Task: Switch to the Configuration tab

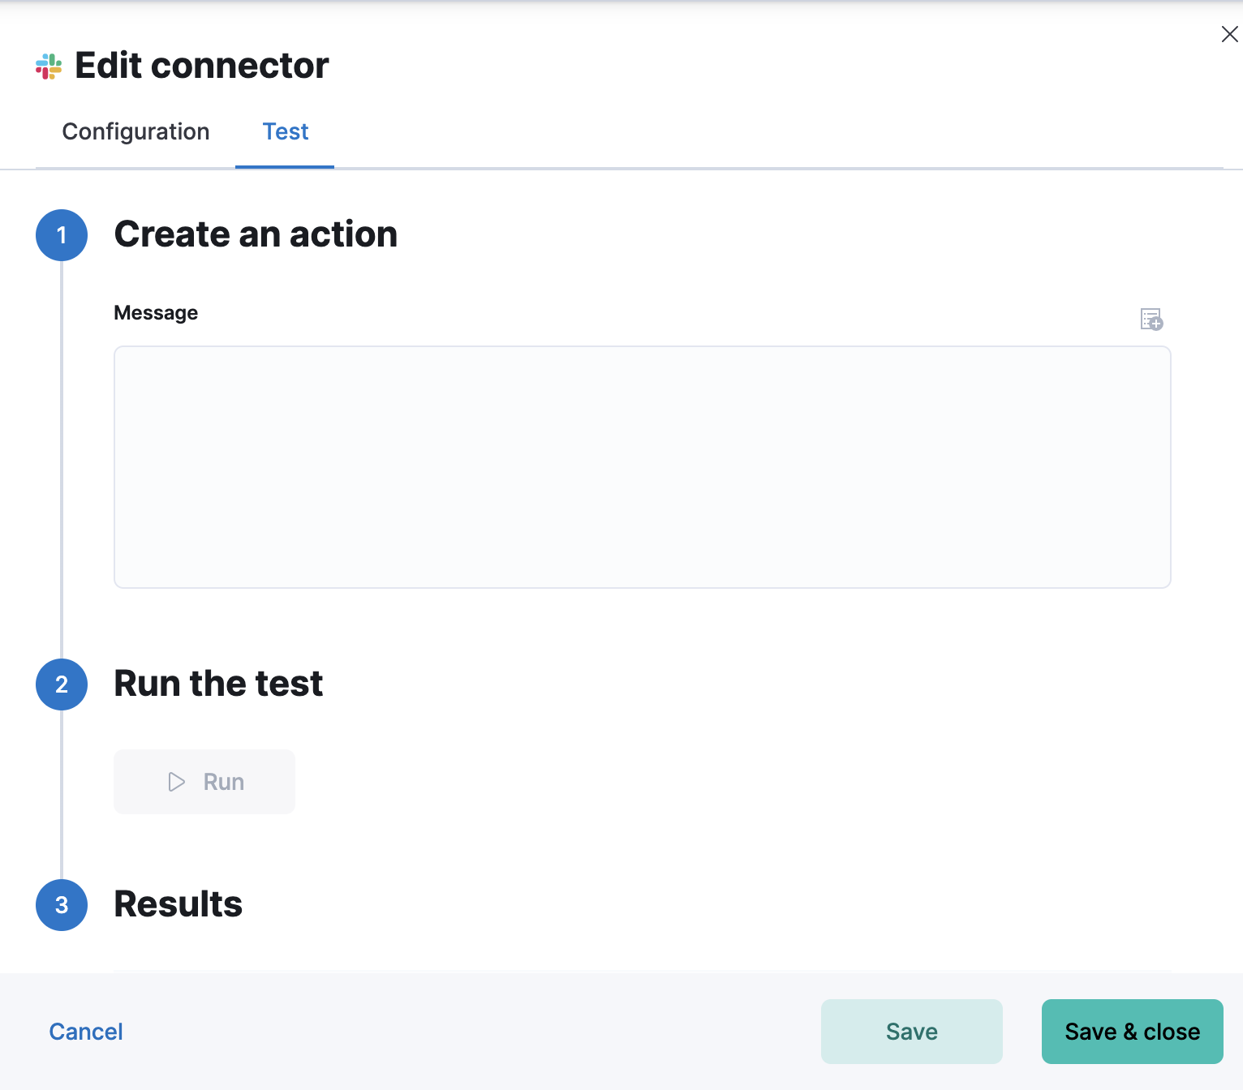Action: (x=135, y=131)
